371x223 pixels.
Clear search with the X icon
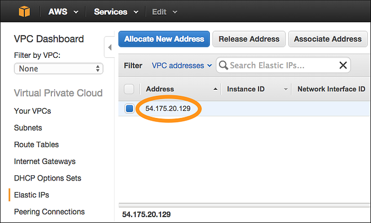[x=343, y=65]
